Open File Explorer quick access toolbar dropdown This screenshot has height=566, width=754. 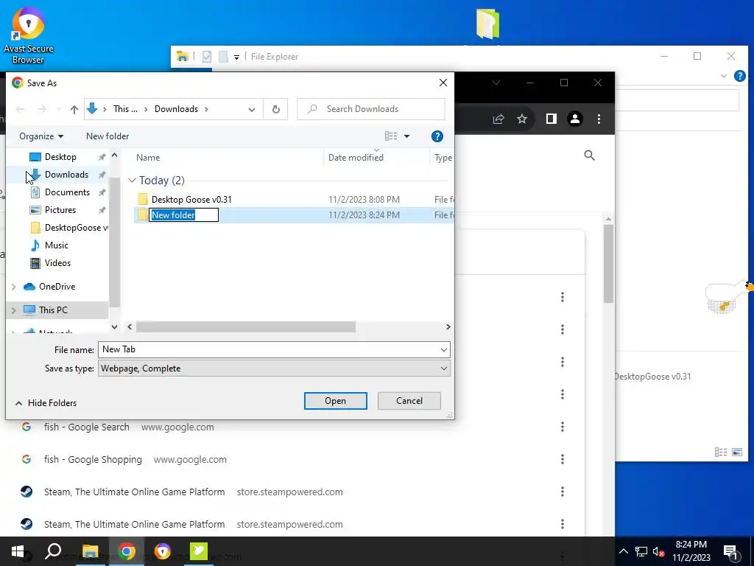coord(236,57)
